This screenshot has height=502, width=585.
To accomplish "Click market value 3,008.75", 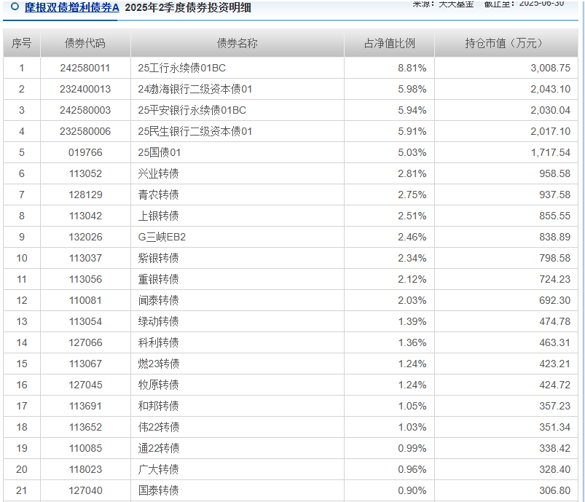I will (x=550, y=68).
